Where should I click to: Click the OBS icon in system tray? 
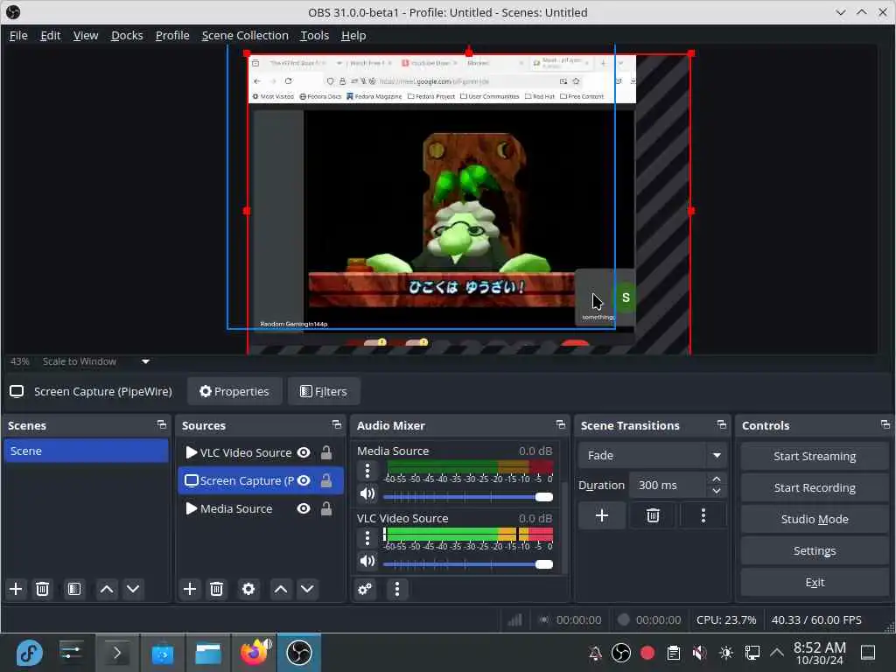pos(620,652)
